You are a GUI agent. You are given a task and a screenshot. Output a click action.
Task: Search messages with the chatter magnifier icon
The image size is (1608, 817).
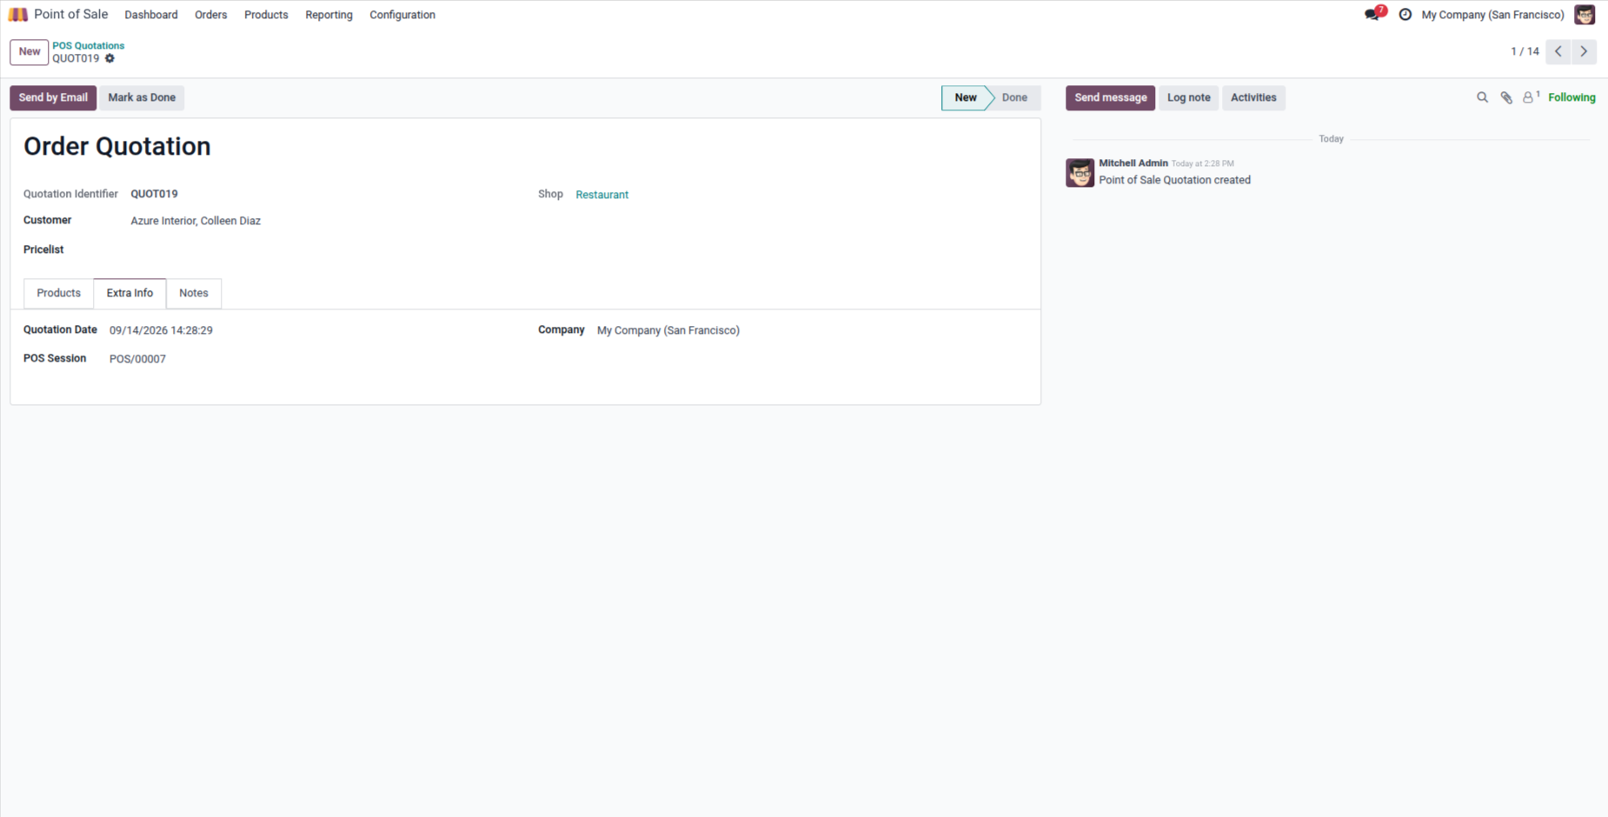point(1482,97)
